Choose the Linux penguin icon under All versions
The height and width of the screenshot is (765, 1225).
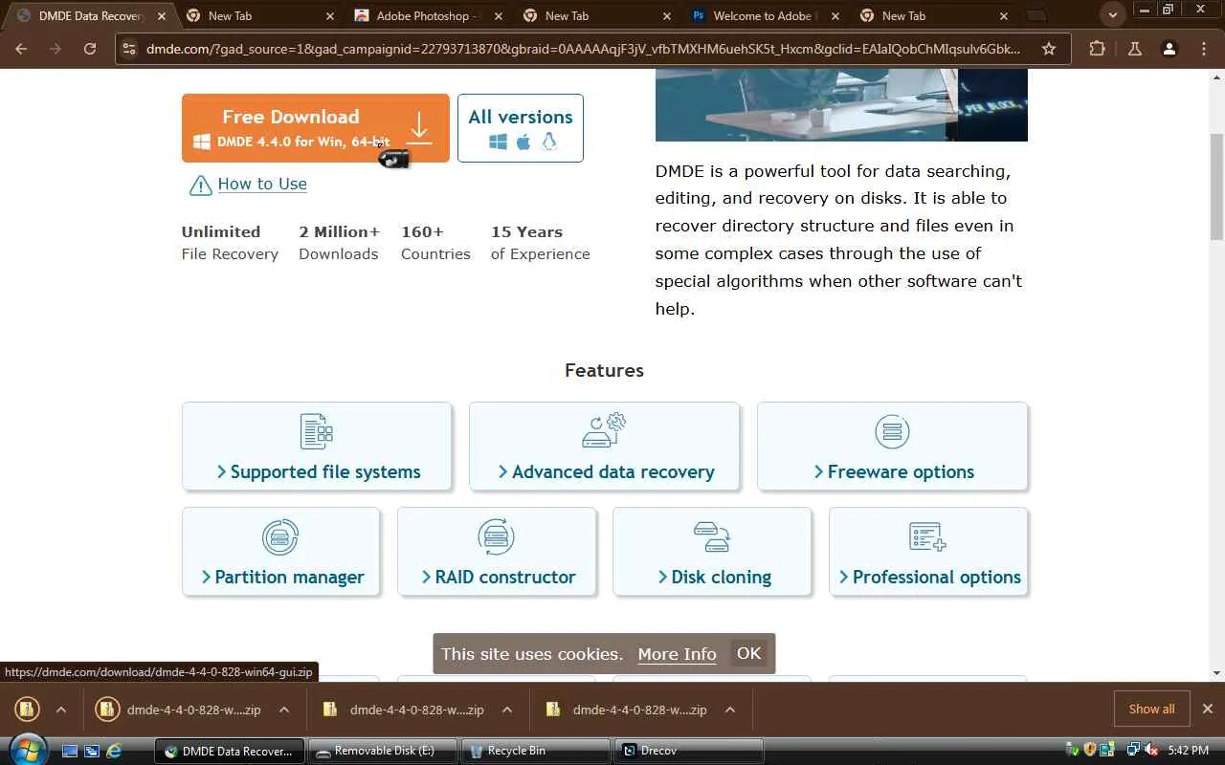pyautogui.click(x=548, y=142)
